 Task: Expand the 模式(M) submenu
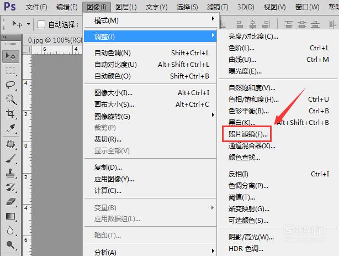pyautogui.click(x=150, y=20)
